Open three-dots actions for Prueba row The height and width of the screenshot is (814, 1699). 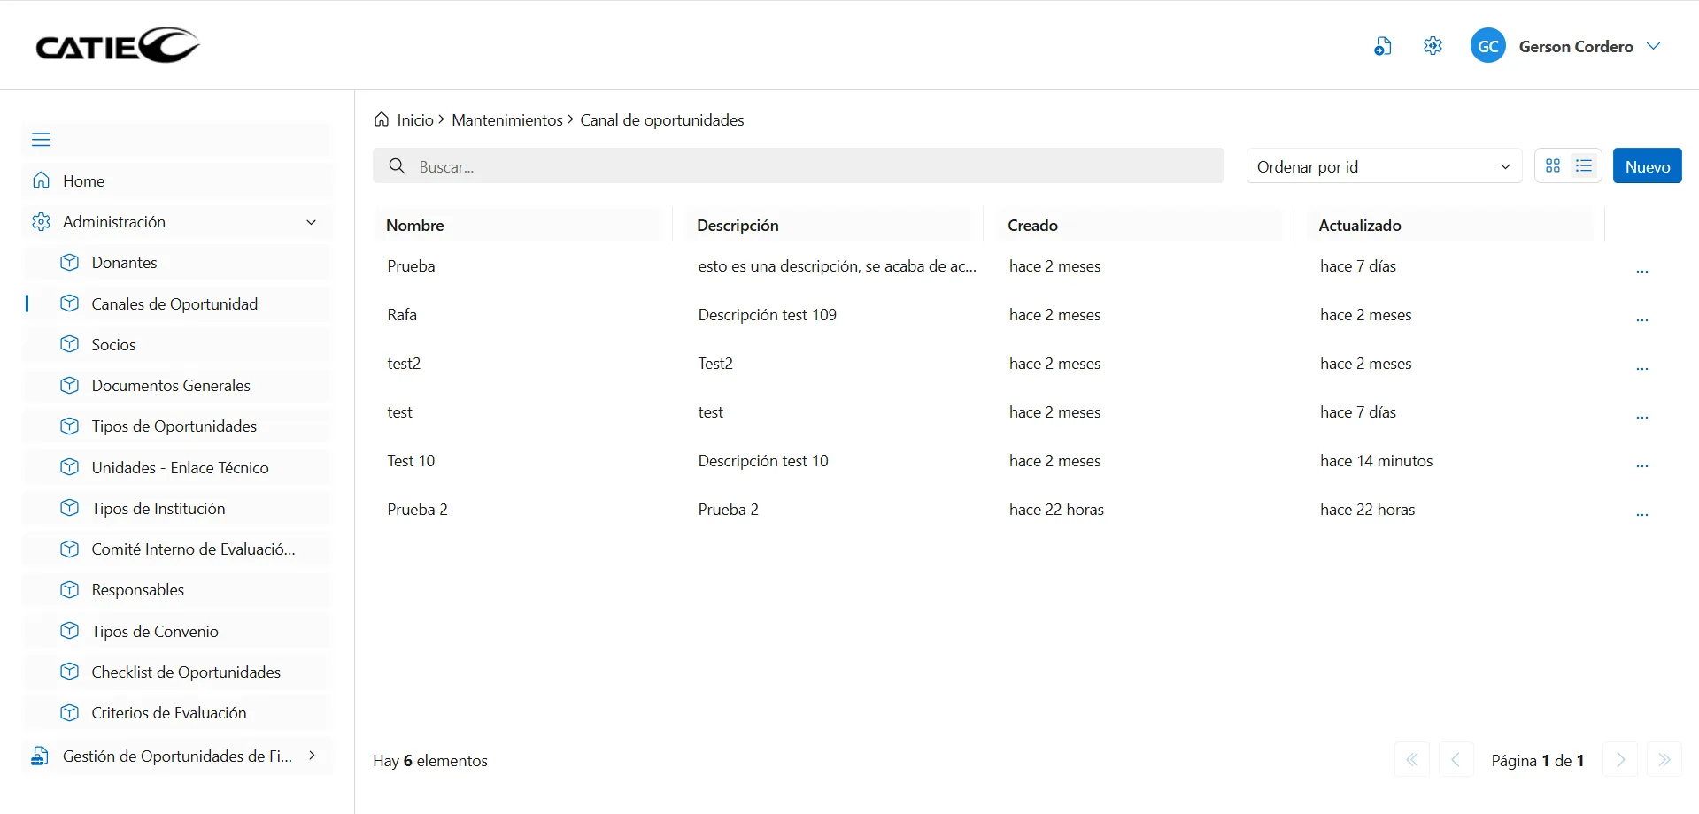click(1641, 269)
